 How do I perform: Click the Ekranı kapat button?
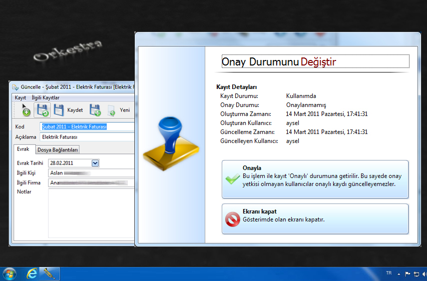coord(315,218)
